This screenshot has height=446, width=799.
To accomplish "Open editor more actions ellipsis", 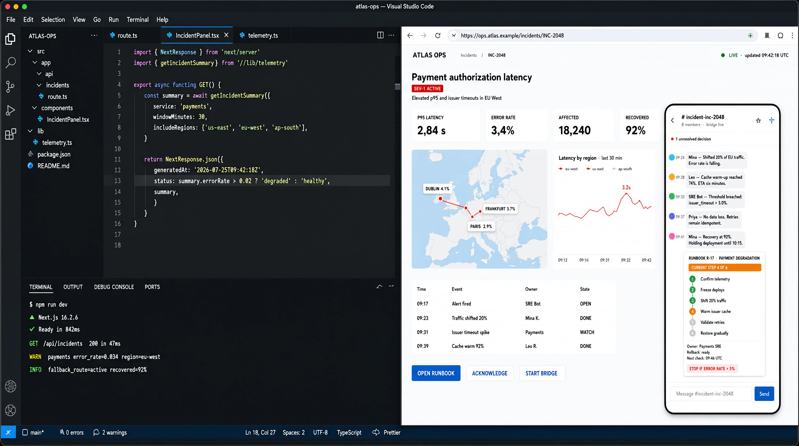I will 391,35.
